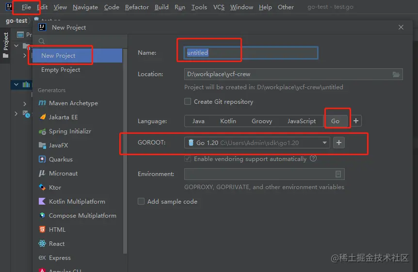Screen dimensions: 418x272
Task: Select Groovy as the language
Action: 262,121
